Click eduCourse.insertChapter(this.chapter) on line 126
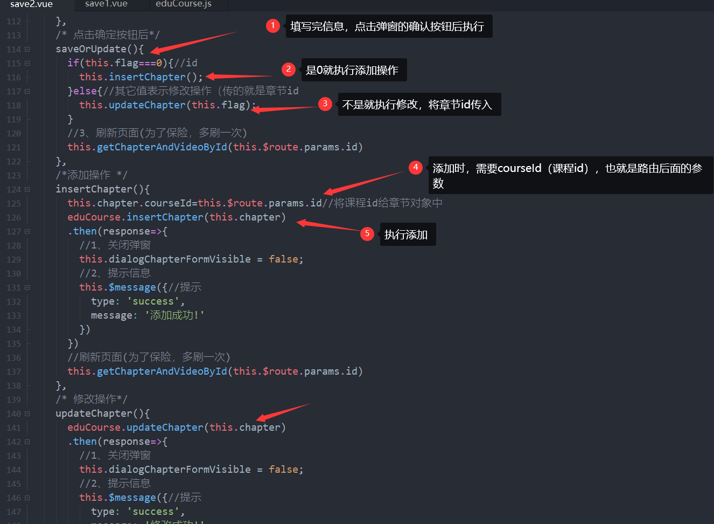The image size is (714, 524). coord(177,217)
